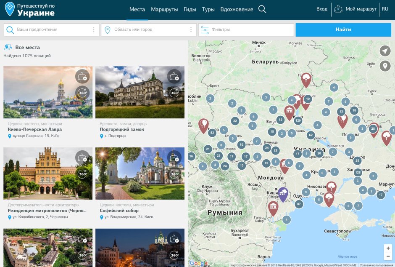Open Мой маршрут link
395x267 pixels.
(x=361, y=9)
